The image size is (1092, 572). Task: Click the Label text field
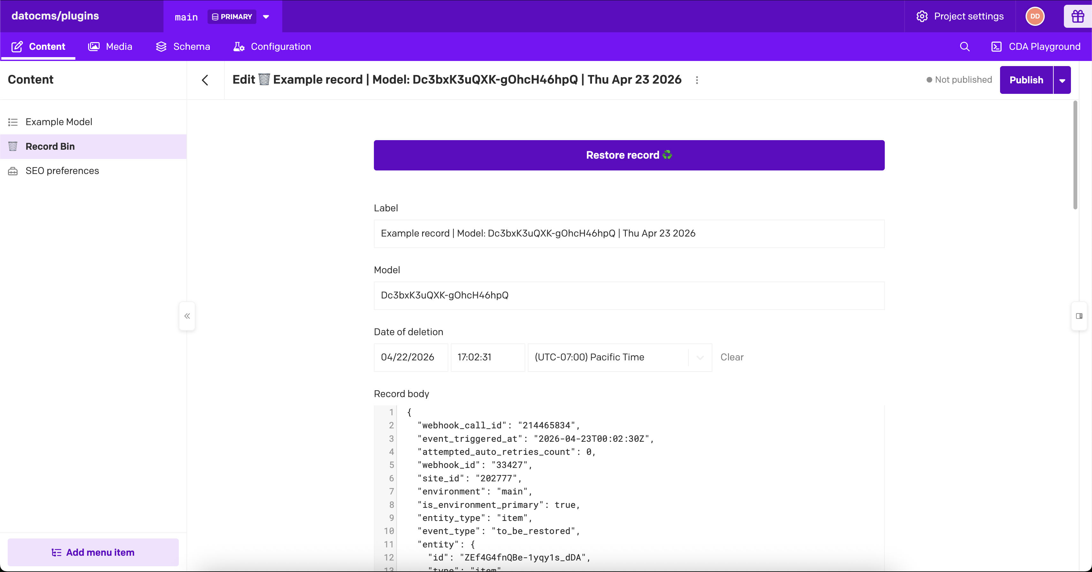(629, 233)
